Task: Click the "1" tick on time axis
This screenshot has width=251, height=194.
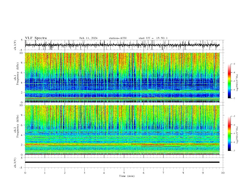Action: (45, 173)
